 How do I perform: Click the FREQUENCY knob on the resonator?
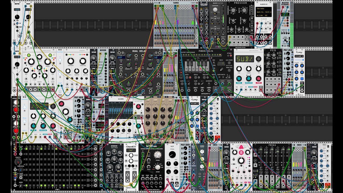71,61
